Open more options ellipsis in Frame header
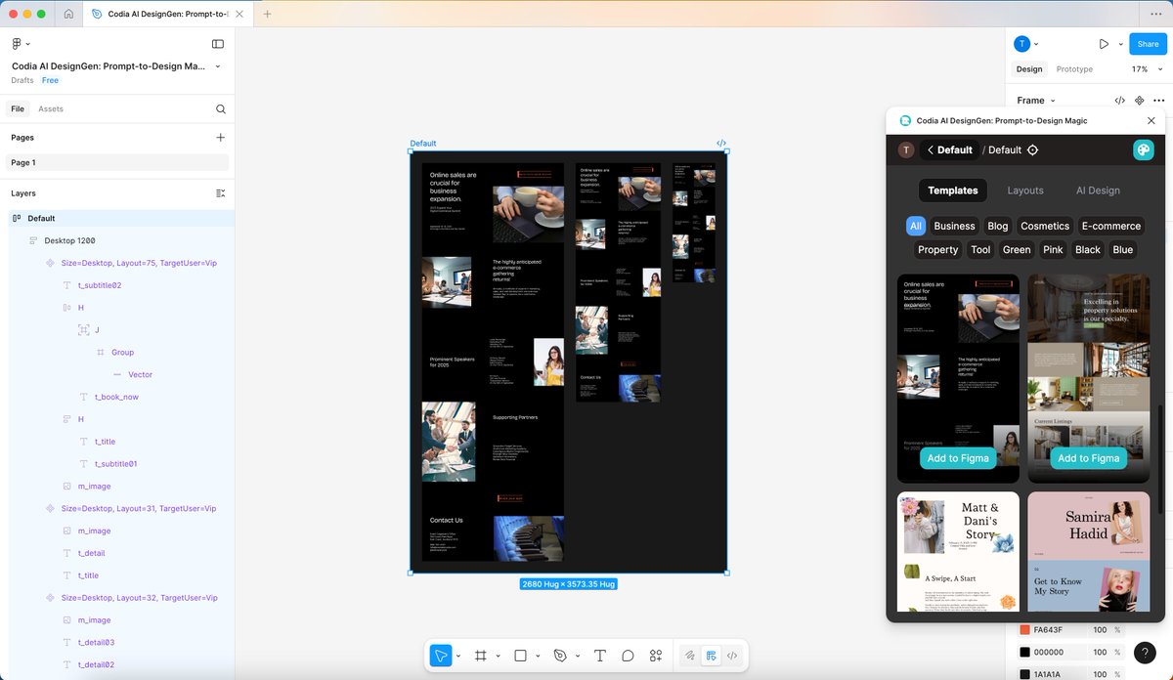 point(1159,101)
